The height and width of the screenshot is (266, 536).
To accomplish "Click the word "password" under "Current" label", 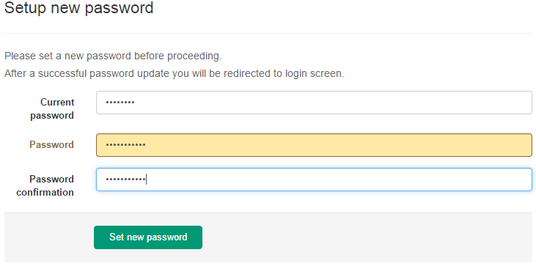I will (x=52, y=116).
